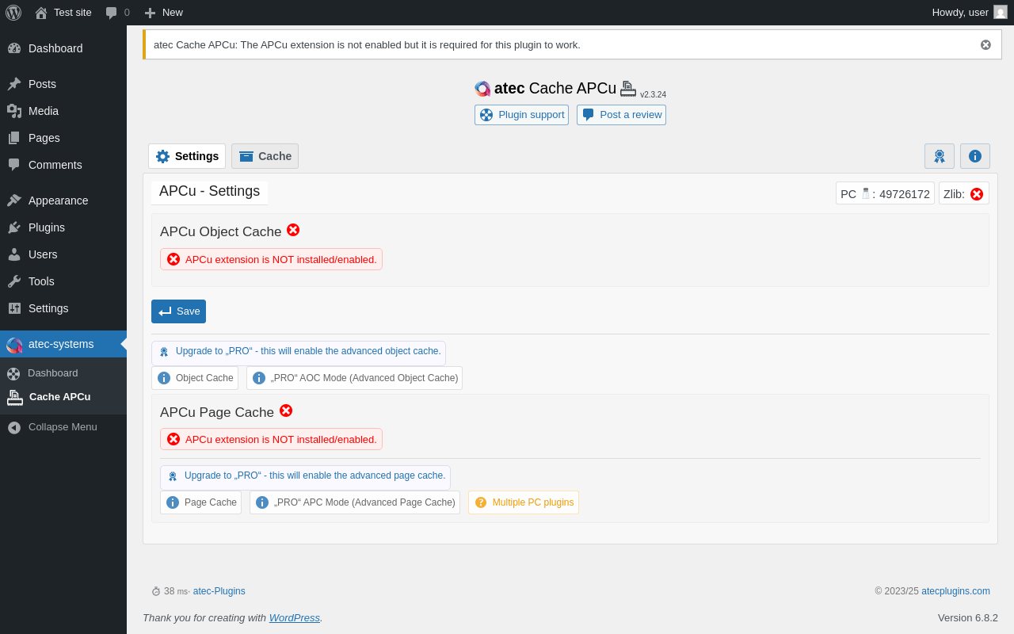Open Media in the sidebar
This screenshot has width=1014, height=634.
pyautogui.click(x=63, y=111)
